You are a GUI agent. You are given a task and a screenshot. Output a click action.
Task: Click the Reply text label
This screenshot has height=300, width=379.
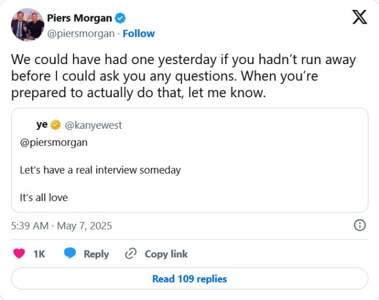coord(96,254)
